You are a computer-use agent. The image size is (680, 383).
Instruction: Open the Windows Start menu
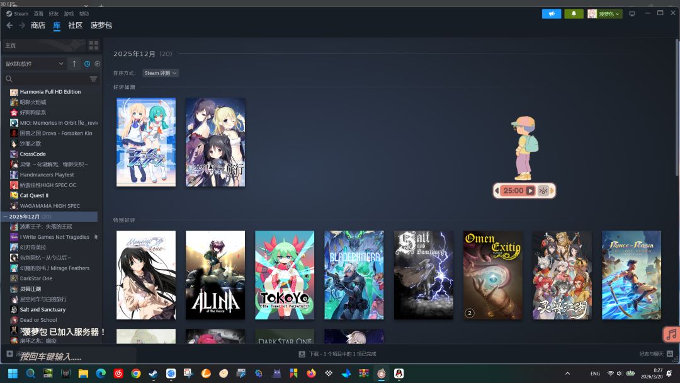pos(13,374)
